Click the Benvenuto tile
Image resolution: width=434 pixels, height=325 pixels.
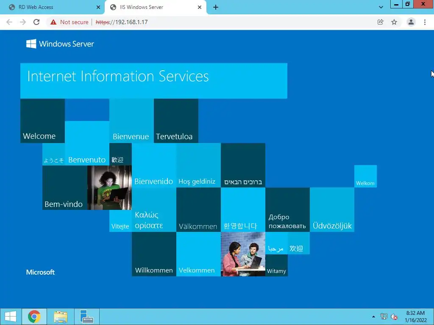click(x=87, y=143)
